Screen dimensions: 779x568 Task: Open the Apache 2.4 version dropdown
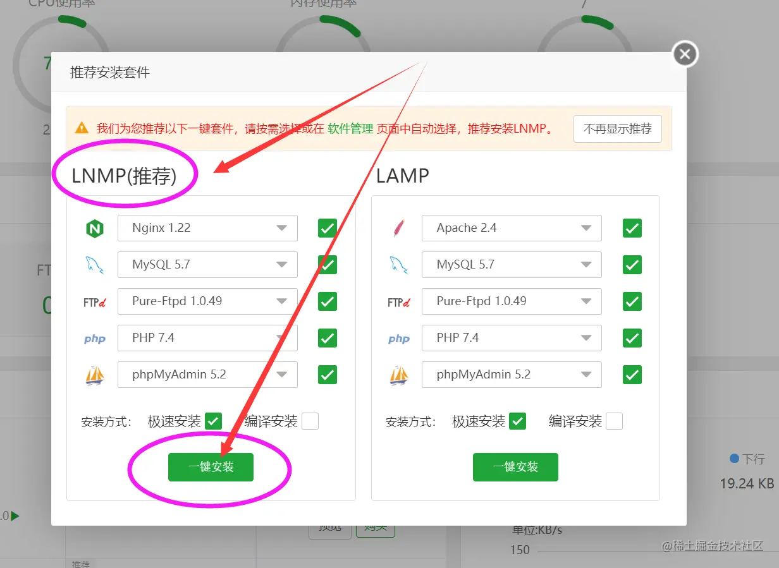coord(512,228)
